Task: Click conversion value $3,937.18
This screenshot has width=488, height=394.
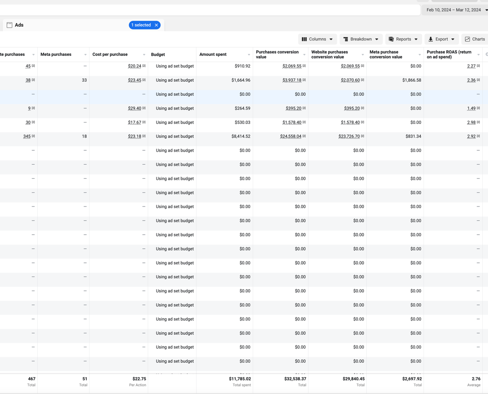Action: point(292,80)
